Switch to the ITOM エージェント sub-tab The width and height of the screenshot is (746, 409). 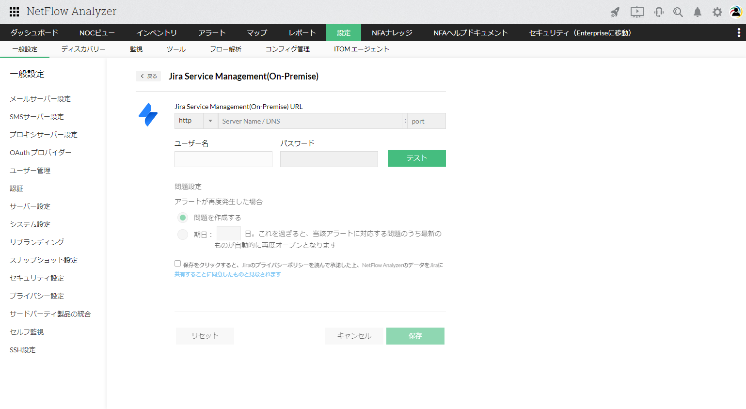click(362, 49)
